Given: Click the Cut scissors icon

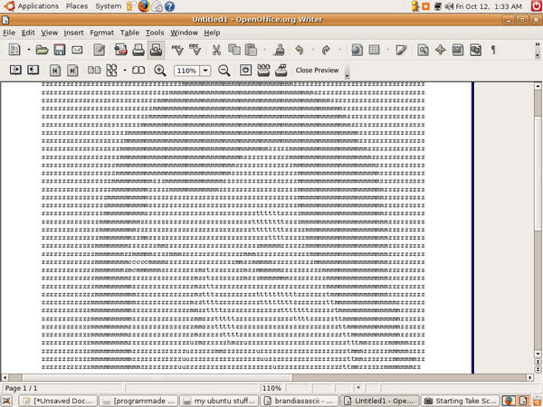Looking at the screenshot, I should (216, 50).
